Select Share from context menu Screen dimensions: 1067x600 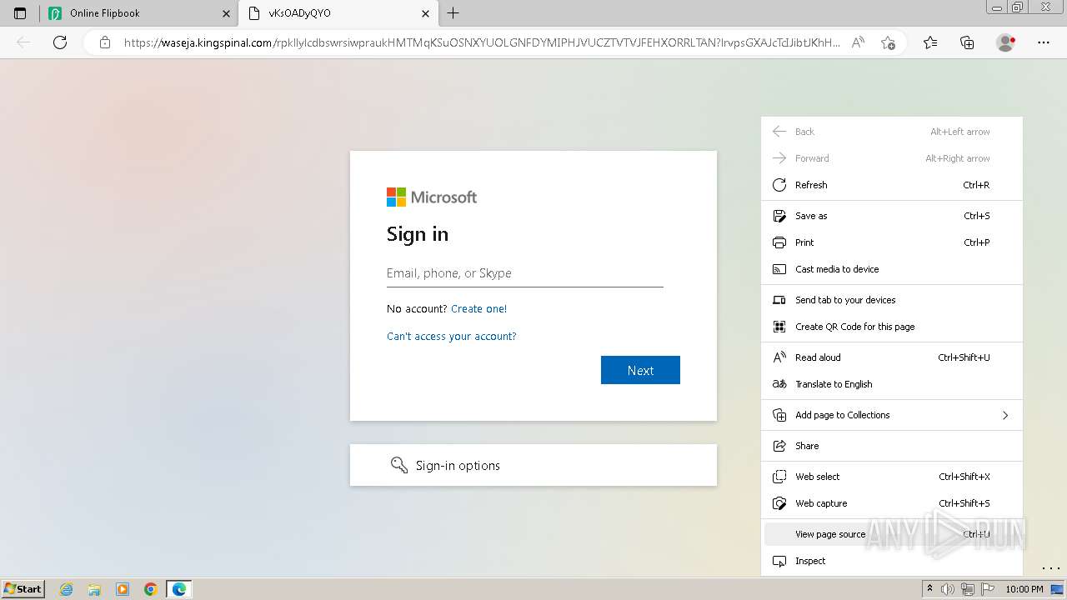point(892,446)
